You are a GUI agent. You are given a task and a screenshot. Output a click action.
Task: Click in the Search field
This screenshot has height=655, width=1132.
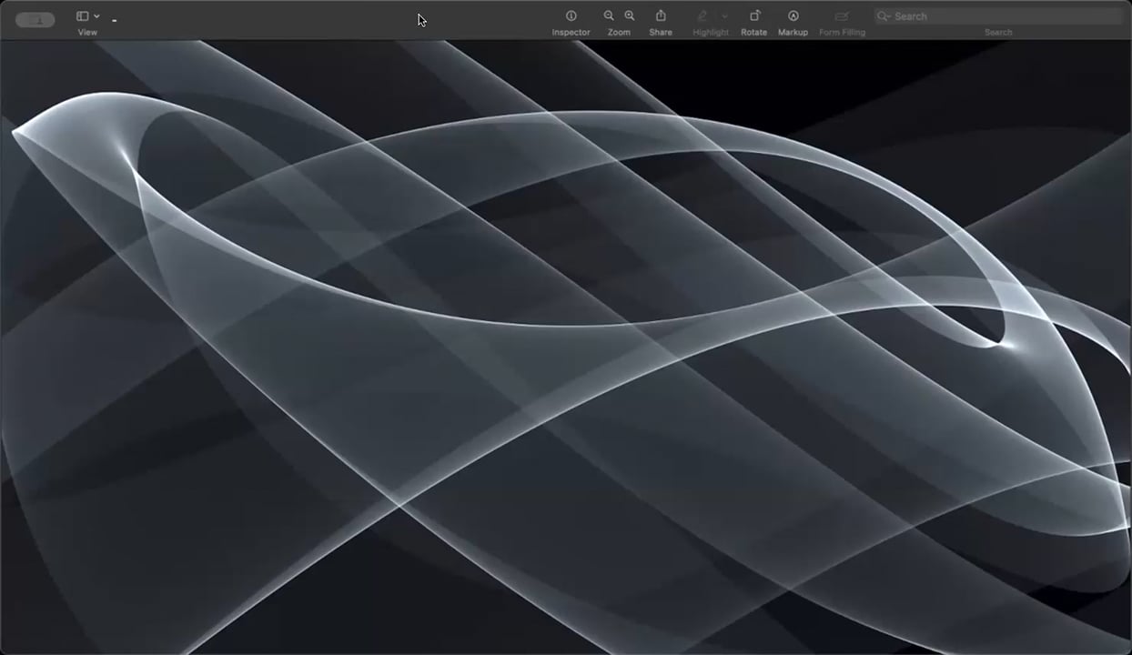pyautogui.click(x=998, y=16)
